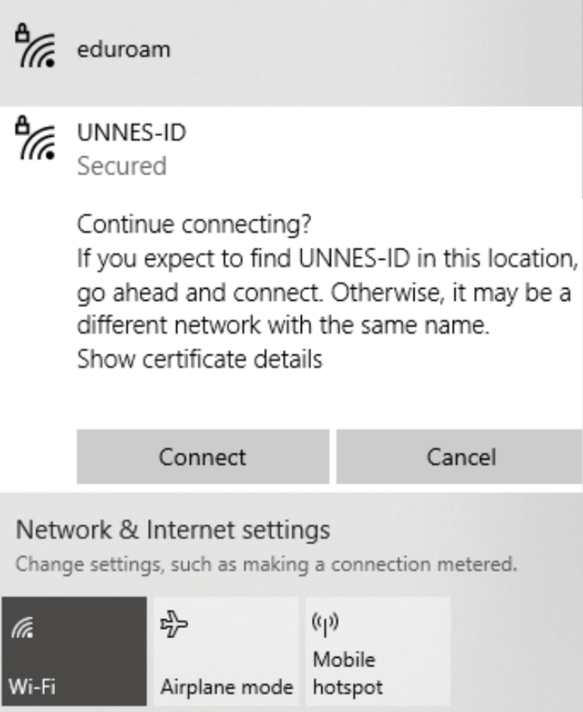Open Network & Internet settings
Image resolution: width=583 pixels, height=712 pixels.
click(173, 530)
